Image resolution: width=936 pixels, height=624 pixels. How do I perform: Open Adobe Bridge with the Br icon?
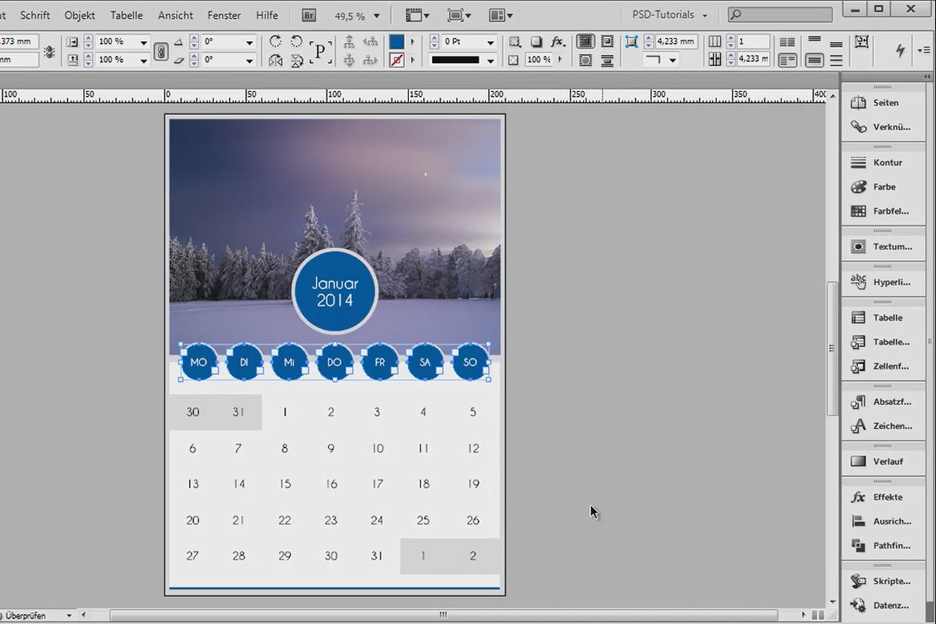(x=309, y=16)
